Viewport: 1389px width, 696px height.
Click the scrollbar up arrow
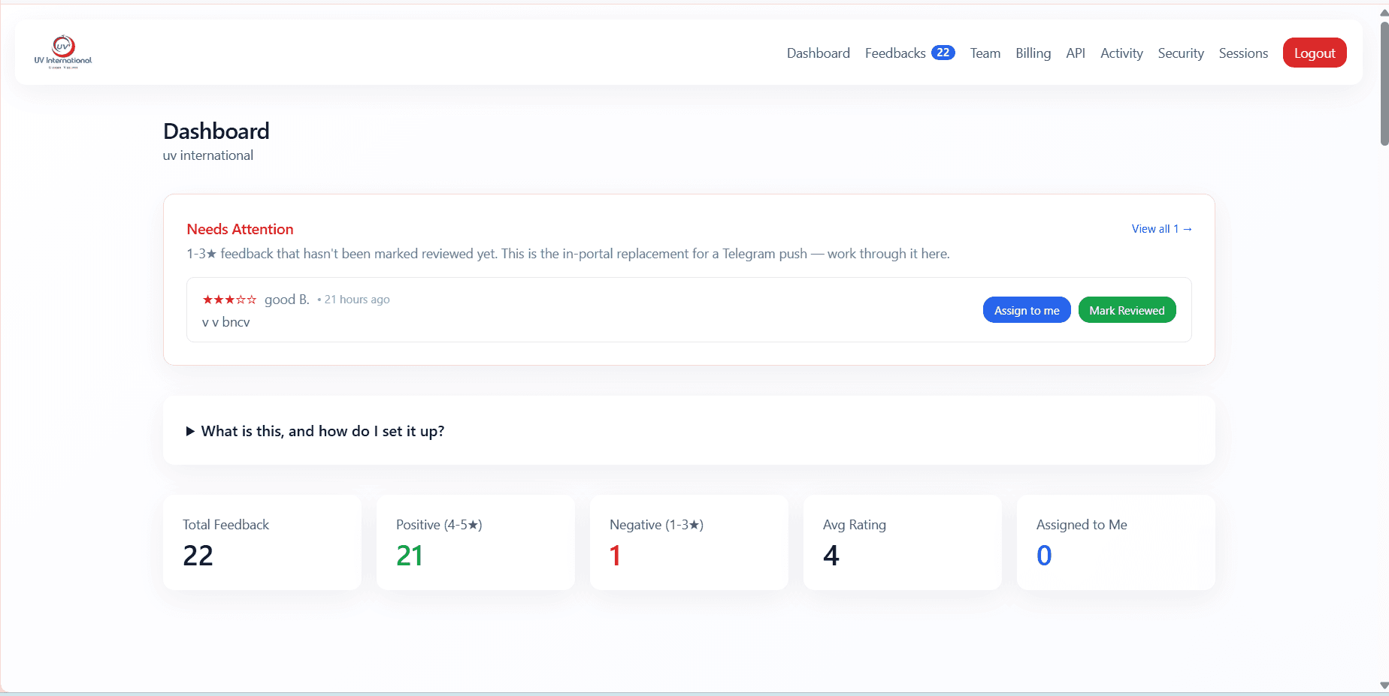[1384, 12]
